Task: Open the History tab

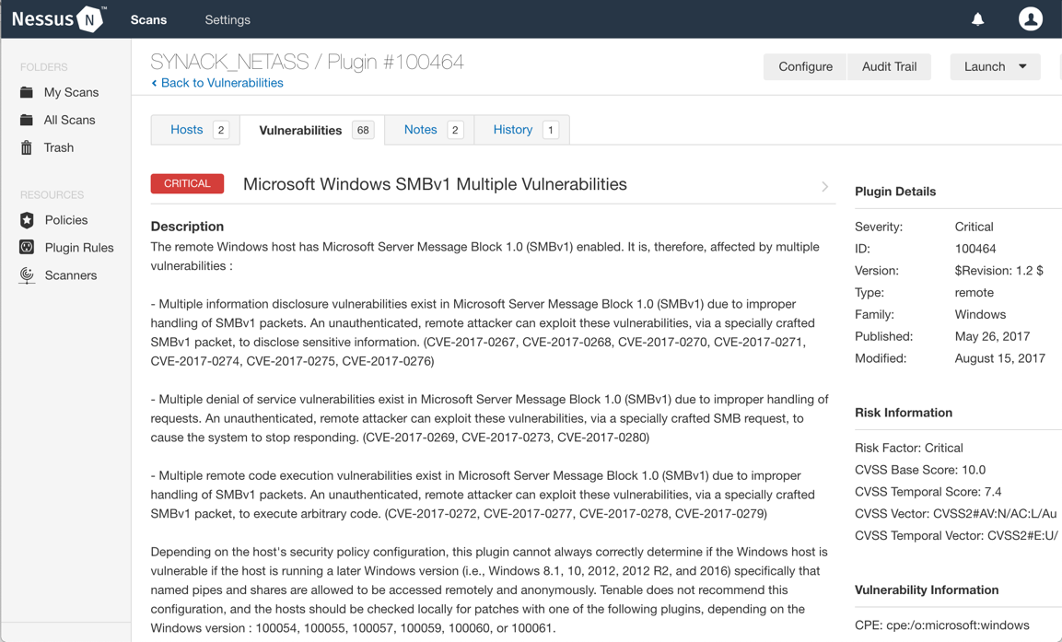Action: tap(512, 130)
